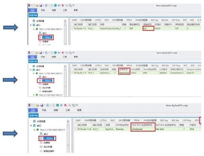Viewport: 204px width, 156px height.
Task: Toggle the enable checkbox in the LdpProtocol row
Action: pyautogui.click(x=115, y=73)
